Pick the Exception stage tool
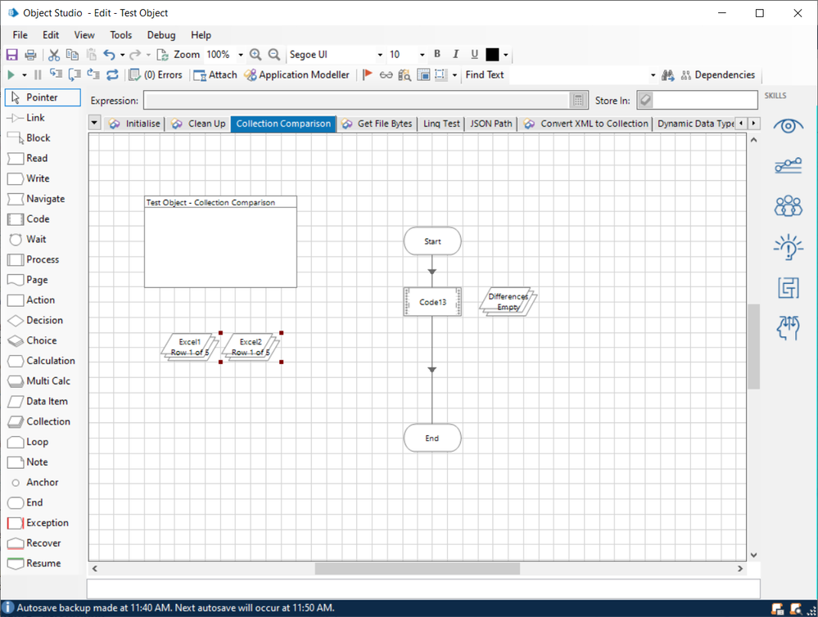 38,523
